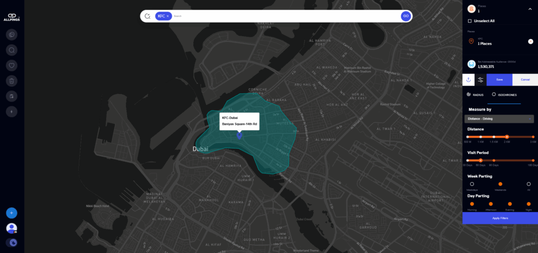Toggle the dark mode moon switch
Image resolution: width=538 pixels, height=253 pixels.
tap(12, 243)
